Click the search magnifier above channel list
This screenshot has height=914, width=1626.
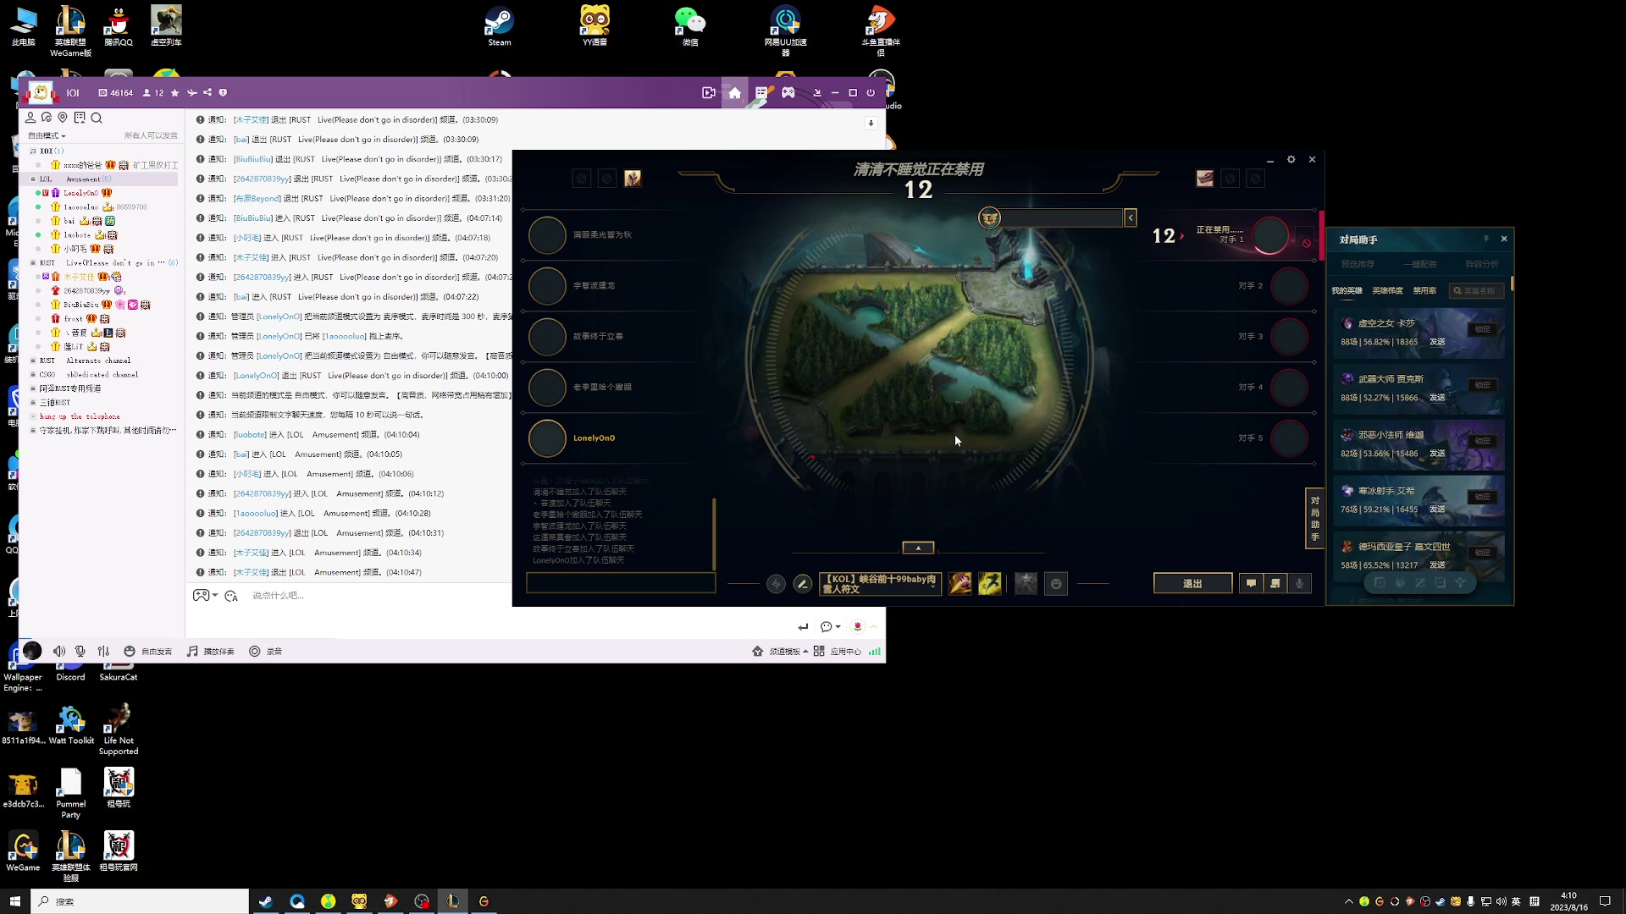(97, 118)
